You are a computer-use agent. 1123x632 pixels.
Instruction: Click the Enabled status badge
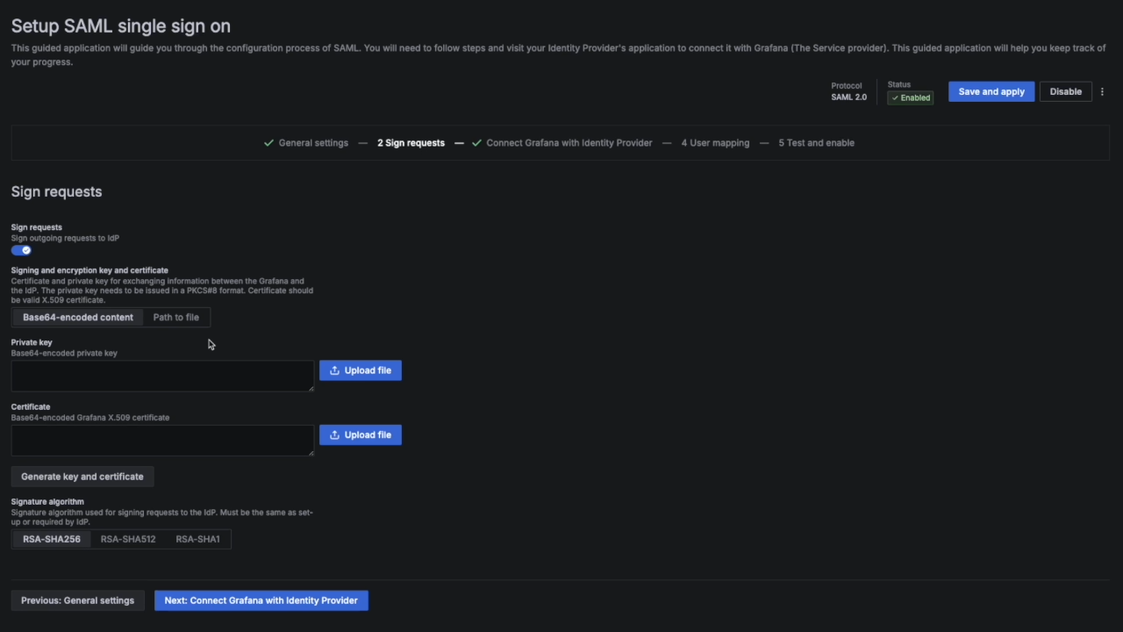coord(910,97)
